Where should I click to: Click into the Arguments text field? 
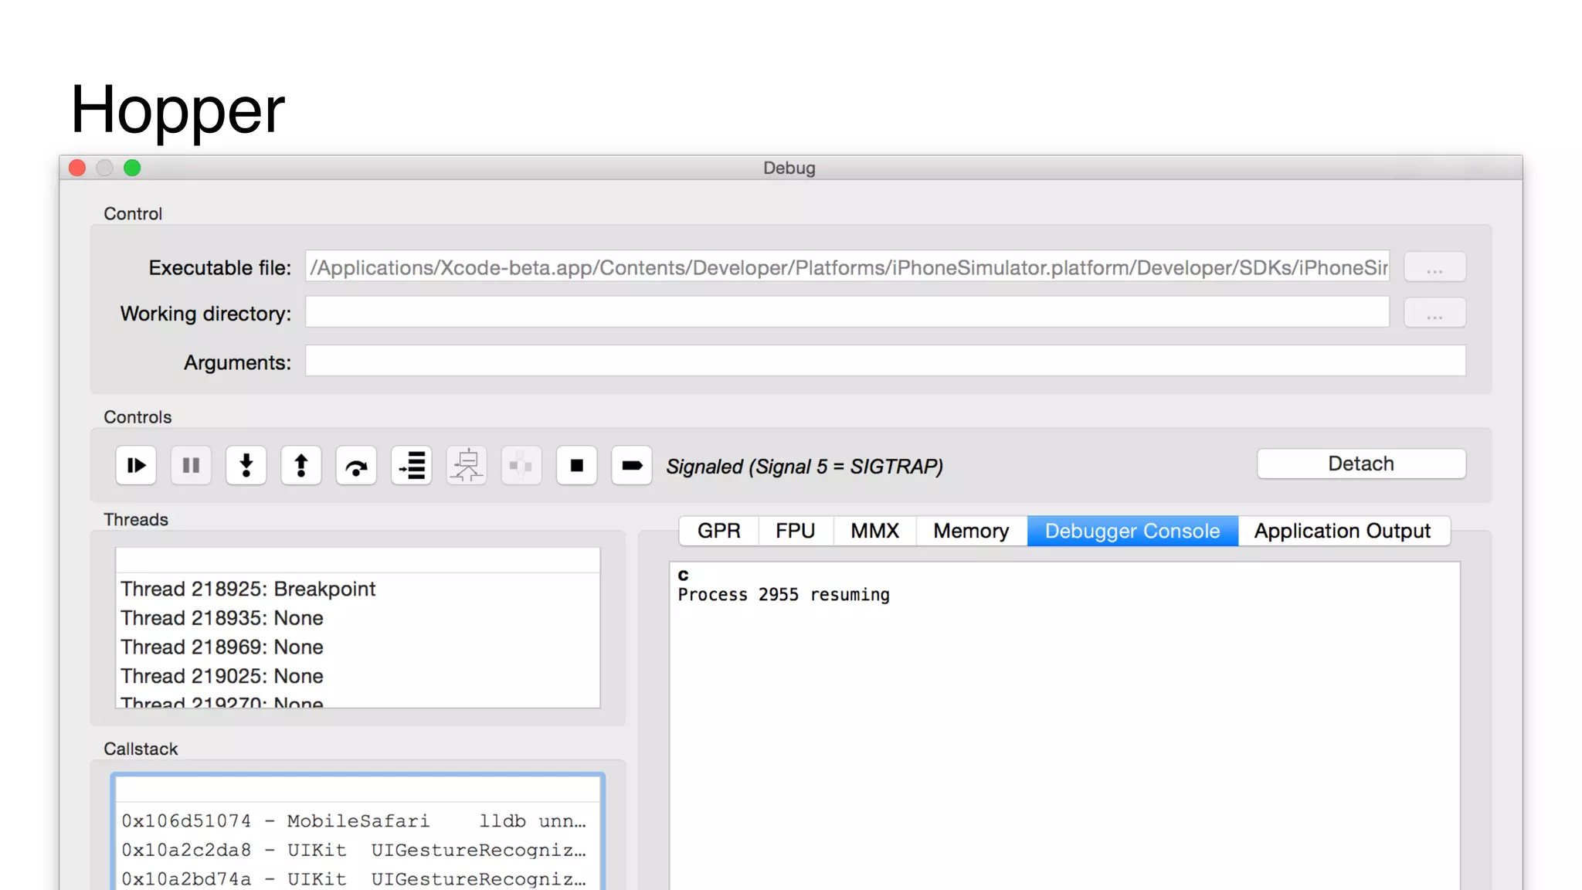point(884,361)
